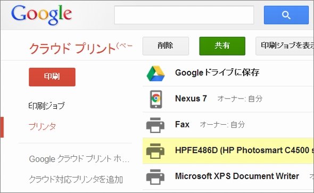
Task: Click the HPFE486D printer icon
Action: pos(155,151)
